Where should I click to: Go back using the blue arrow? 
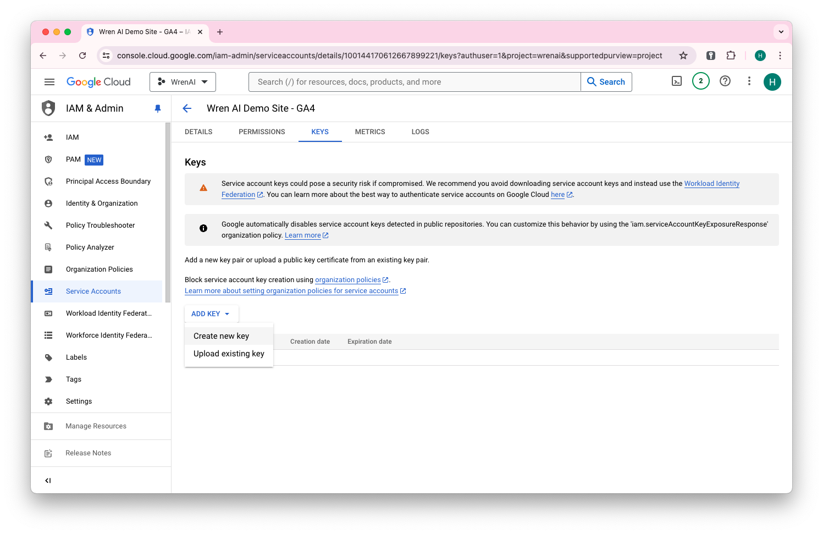click(187, 108)
